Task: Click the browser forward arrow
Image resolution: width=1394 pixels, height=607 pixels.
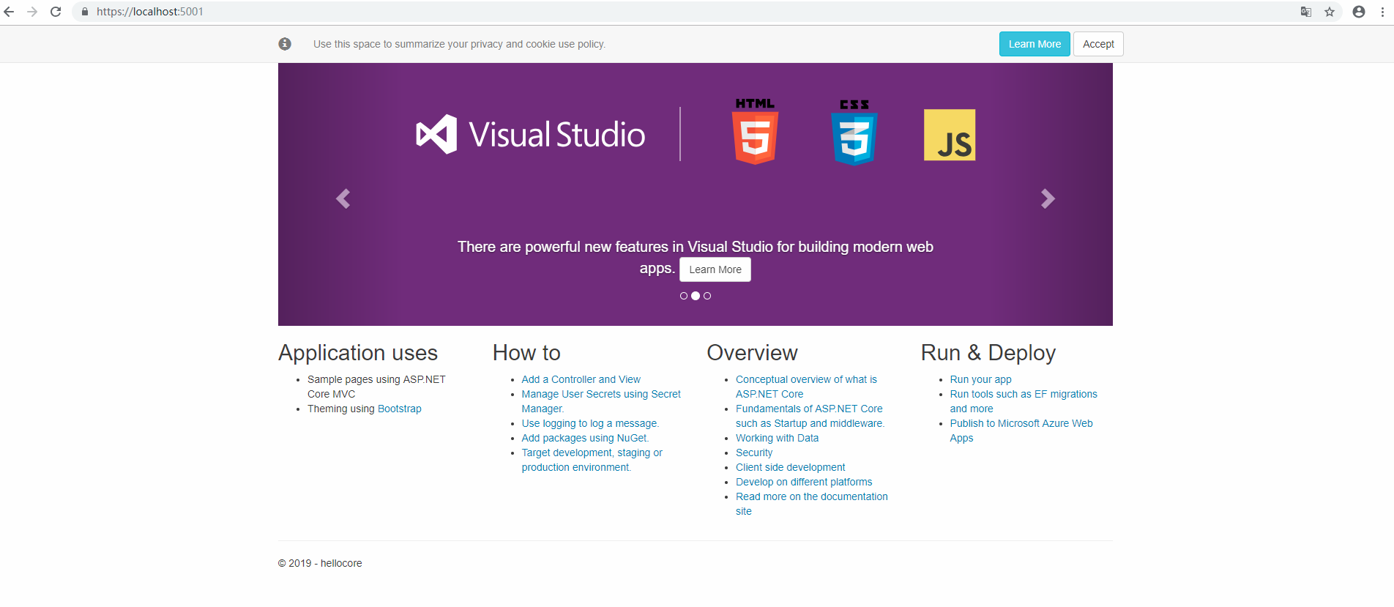Action: 32,12
